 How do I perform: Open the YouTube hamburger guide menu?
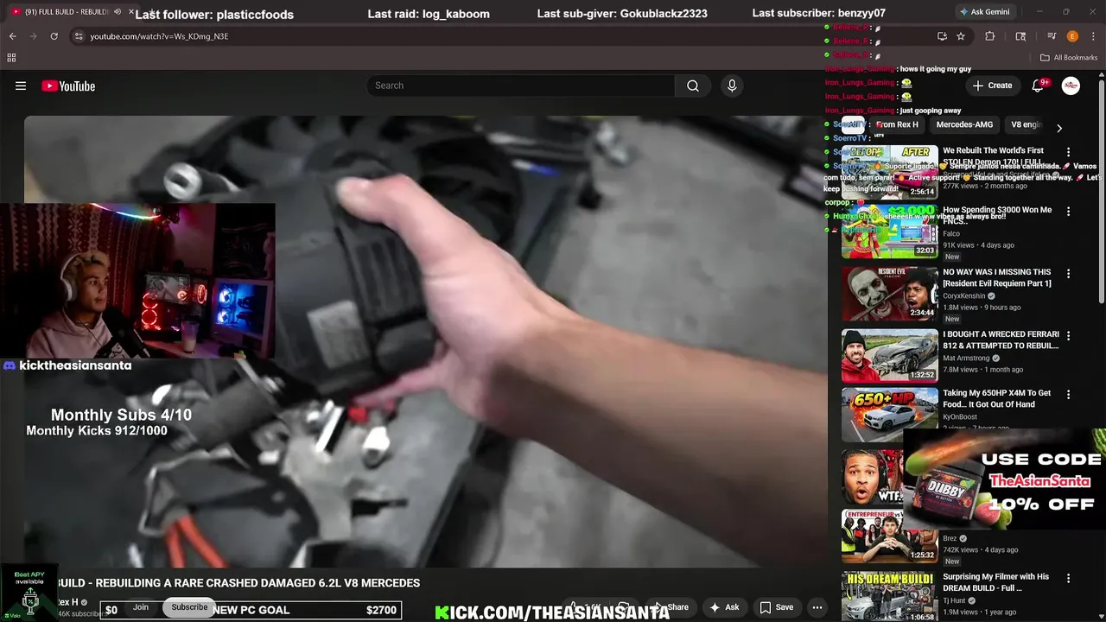click(x=21, y=86)
